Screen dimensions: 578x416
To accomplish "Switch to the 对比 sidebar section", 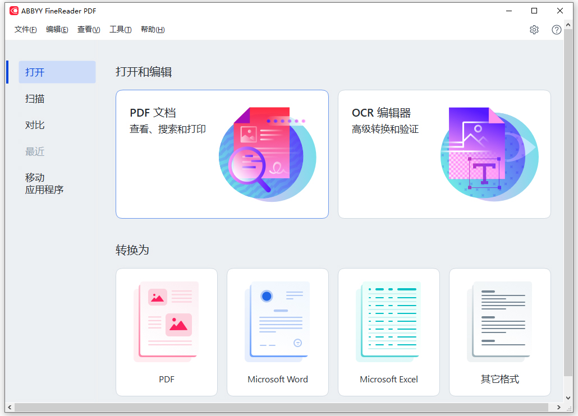I will point(35,125).
